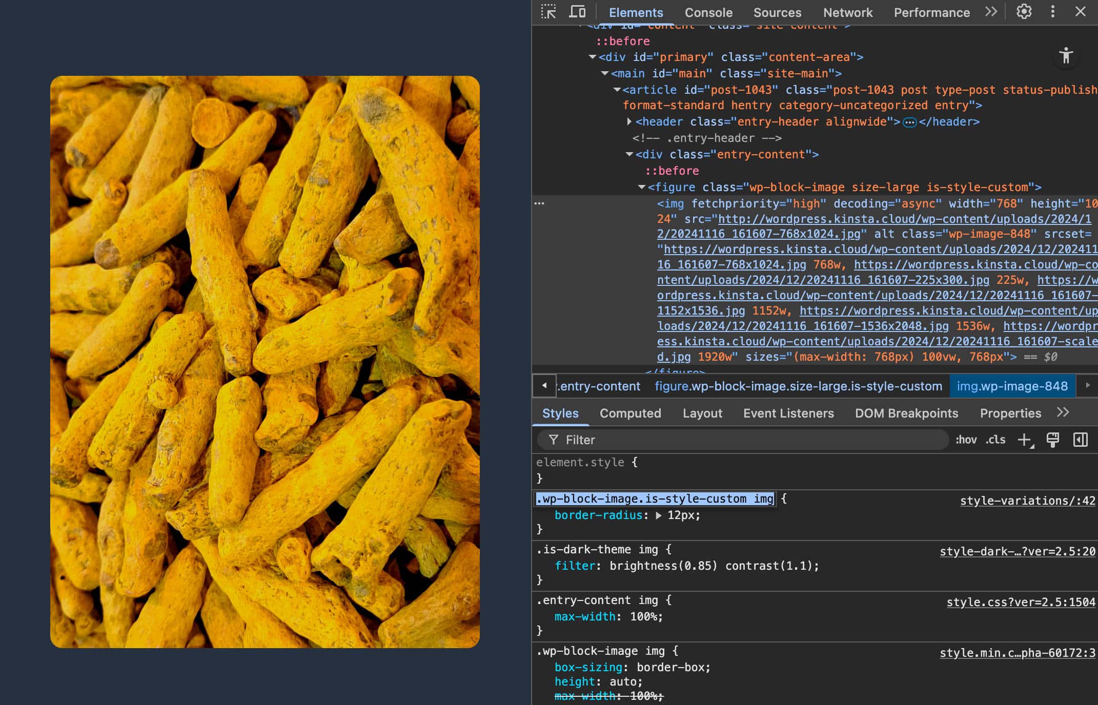Click the accessibility figure icon
Screen dimensions: 1098x705
[1066, 55]
